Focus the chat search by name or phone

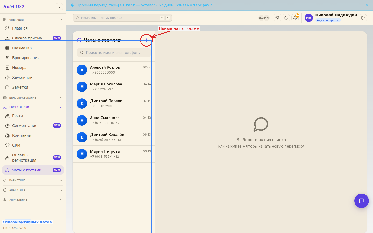tap(114, 53)
